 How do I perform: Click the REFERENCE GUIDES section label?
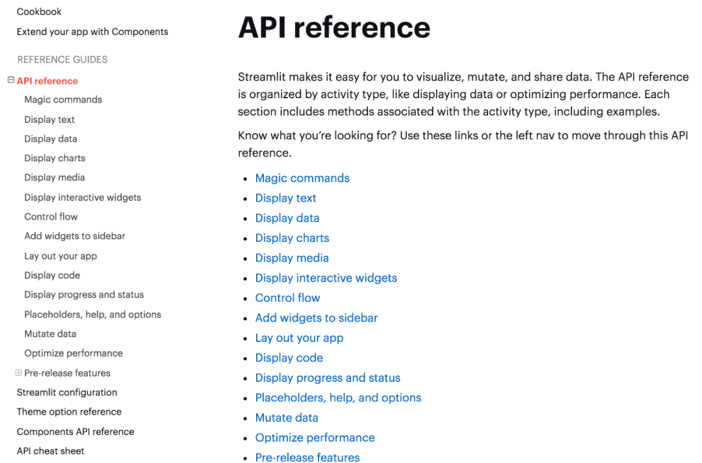pyautogui.click(x=62, y=60)
